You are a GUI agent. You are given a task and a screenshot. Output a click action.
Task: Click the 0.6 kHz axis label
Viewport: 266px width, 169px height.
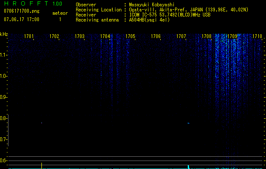pyautogui.click(x=3, y=161)
